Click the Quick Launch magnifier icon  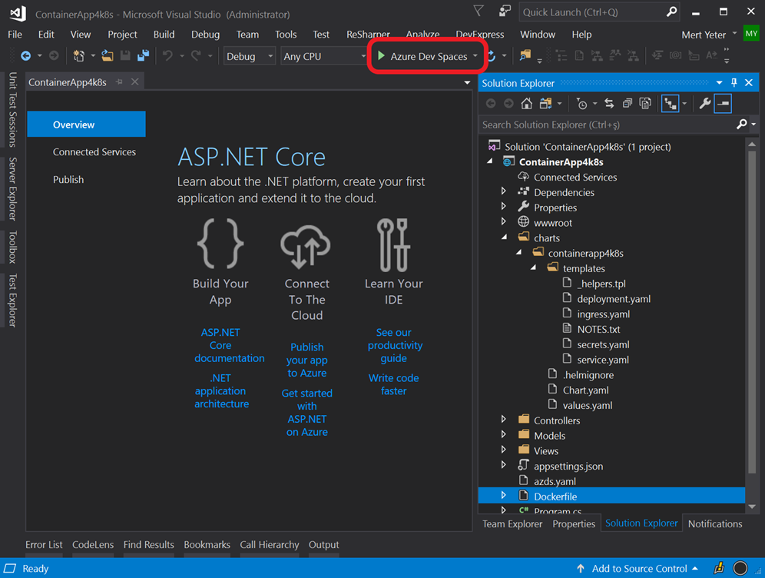pyautogui.click(x=672, y=12)
